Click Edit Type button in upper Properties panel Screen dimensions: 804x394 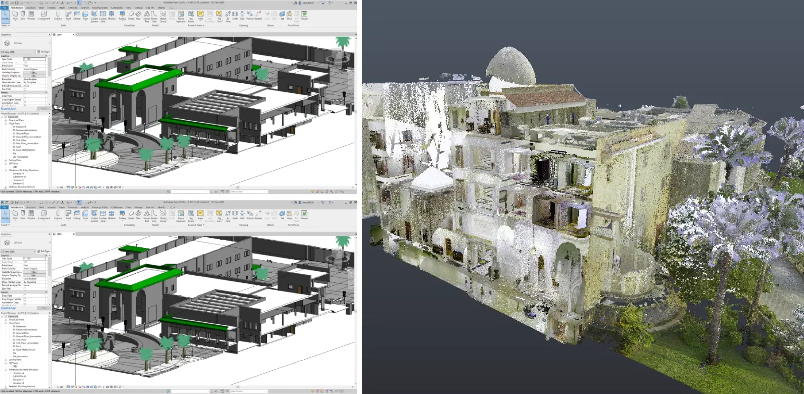44,52
